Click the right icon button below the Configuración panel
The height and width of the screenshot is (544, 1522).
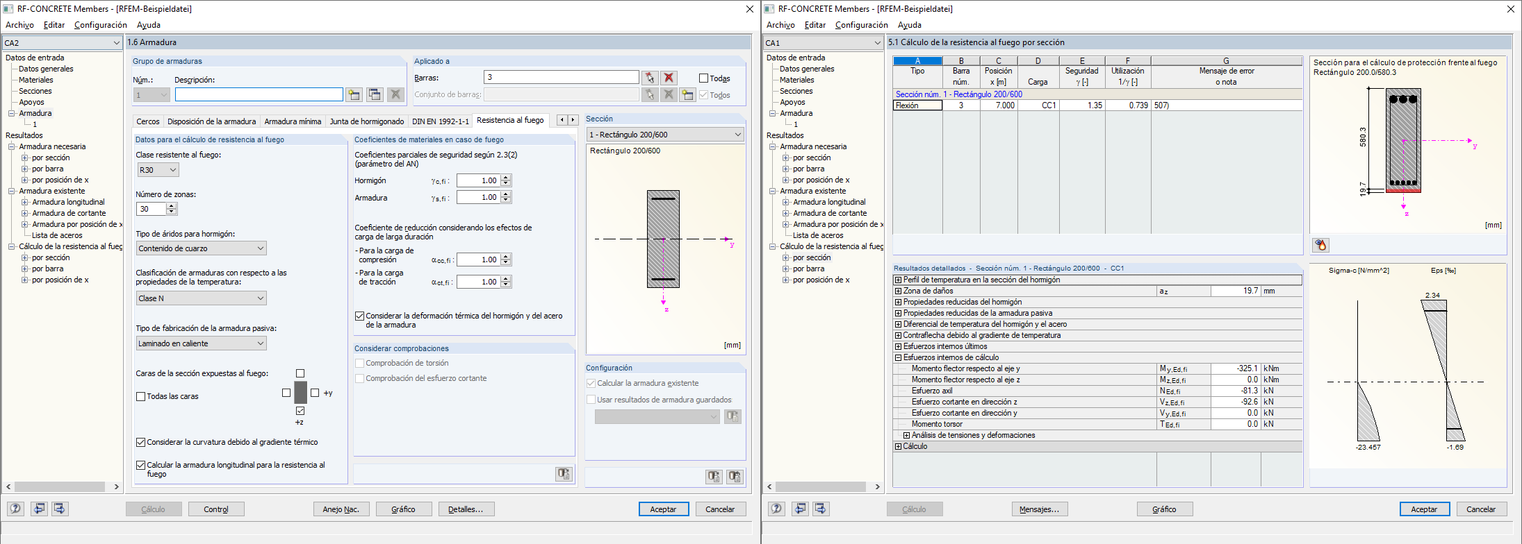735,477
